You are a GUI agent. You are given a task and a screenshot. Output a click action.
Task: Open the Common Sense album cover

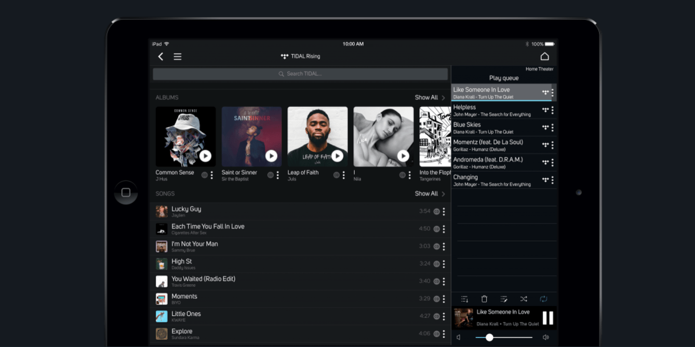point(185,136)
